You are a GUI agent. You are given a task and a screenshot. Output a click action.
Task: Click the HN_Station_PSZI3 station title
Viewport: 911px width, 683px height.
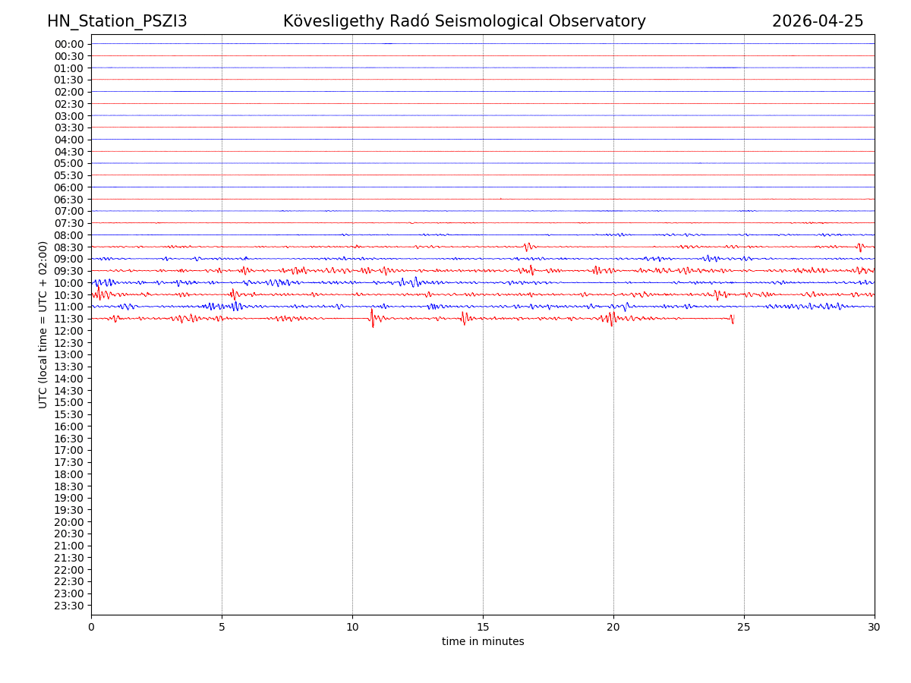pos(117,21)
